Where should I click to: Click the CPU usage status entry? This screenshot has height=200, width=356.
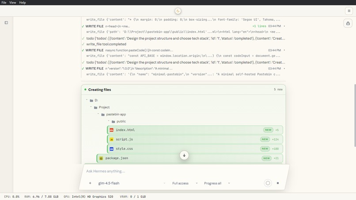point(11,196)
